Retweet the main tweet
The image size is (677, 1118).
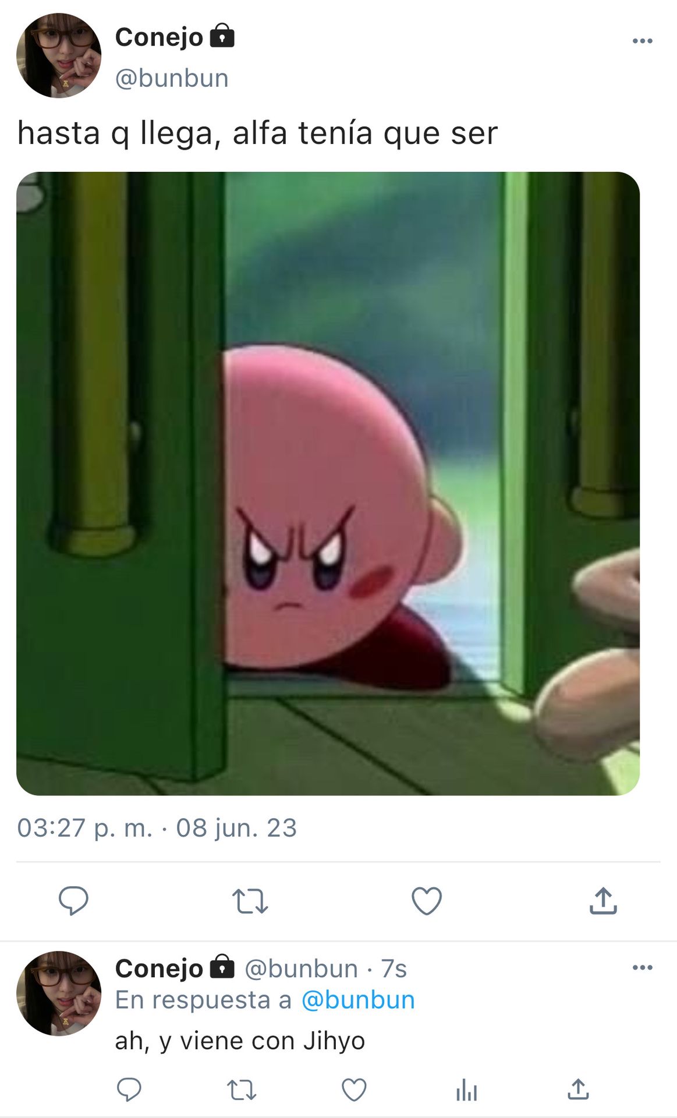click(x=250, y=901)
